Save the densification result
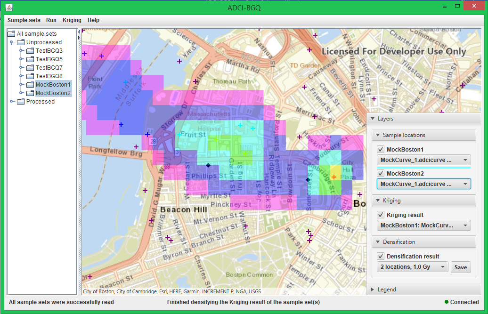Image resolution: width=488 pixels, height=314 pixels. coord(461,267)
